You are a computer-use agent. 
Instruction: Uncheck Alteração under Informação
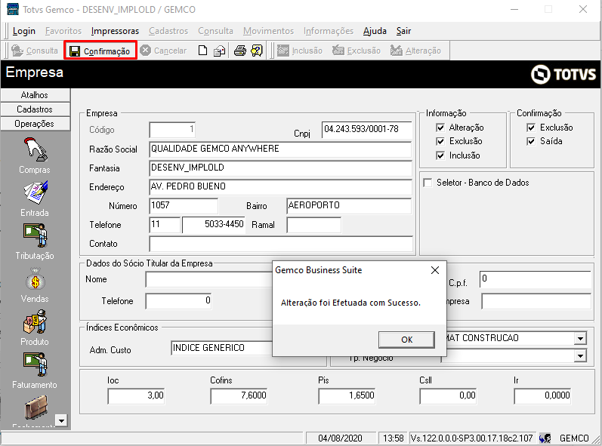click(440, 128)
